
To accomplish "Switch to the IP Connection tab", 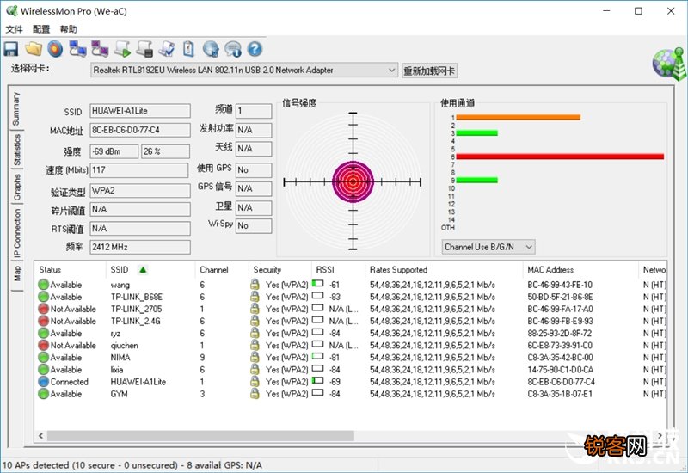I will pyautogui.click(x=16, y=233).
